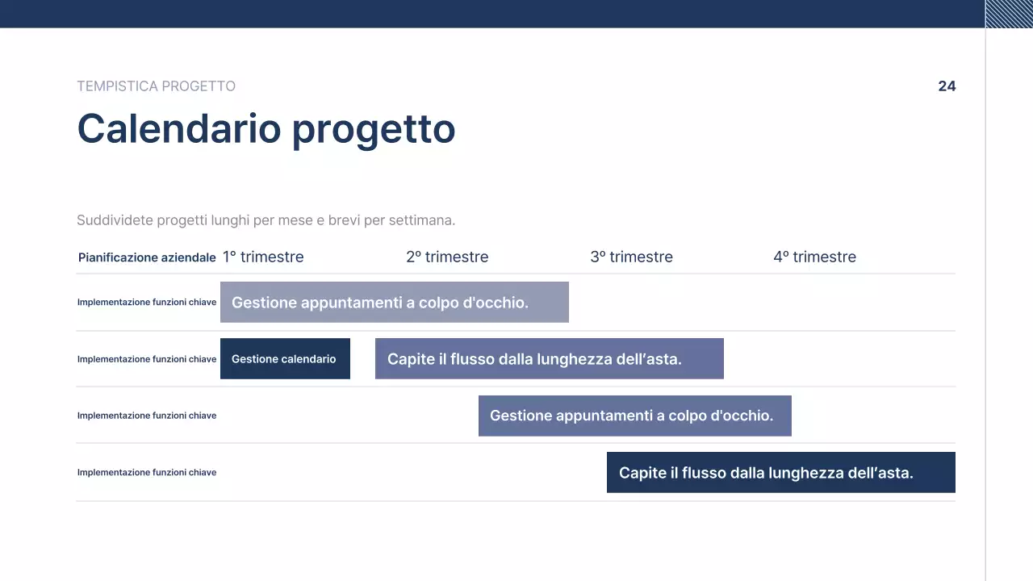Click the second 'Implementazione funzioni chiave' row label
The height and width of the screenshot is (581, 1033).
(x=147, y=359)
